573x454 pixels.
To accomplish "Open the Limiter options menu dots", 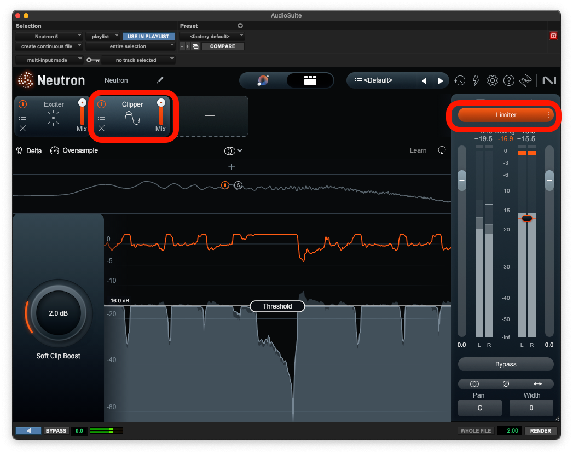I will [548, 115].
